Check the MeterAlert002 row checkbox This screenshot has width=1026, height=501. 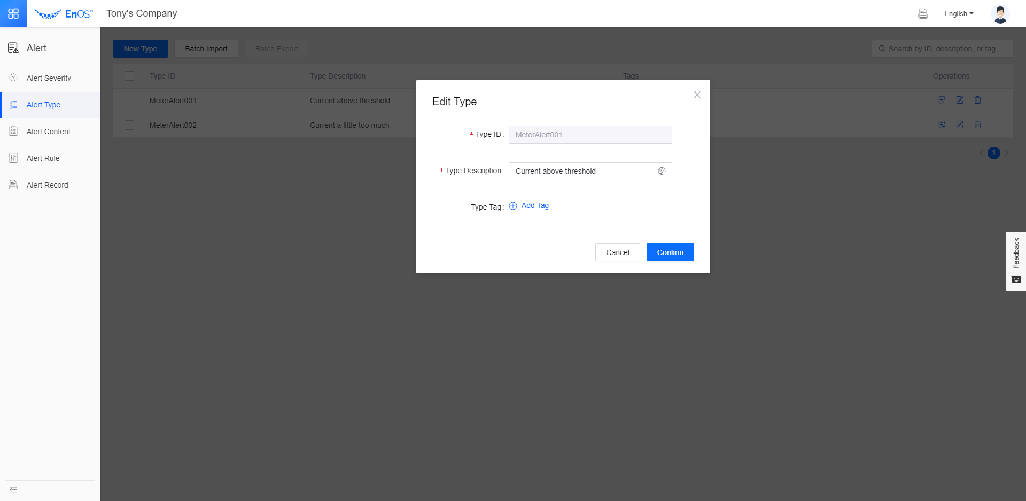click(129, 125)
